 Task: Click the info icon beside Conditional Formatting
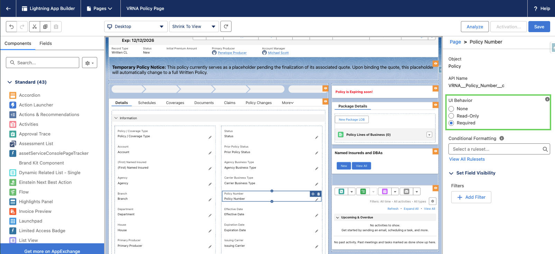502,138
